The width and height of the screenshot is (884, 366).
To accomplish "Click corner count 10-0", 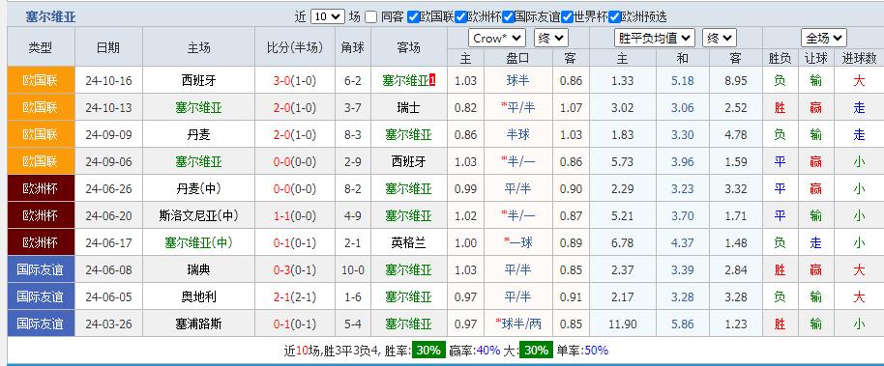I will coord(353,269).
